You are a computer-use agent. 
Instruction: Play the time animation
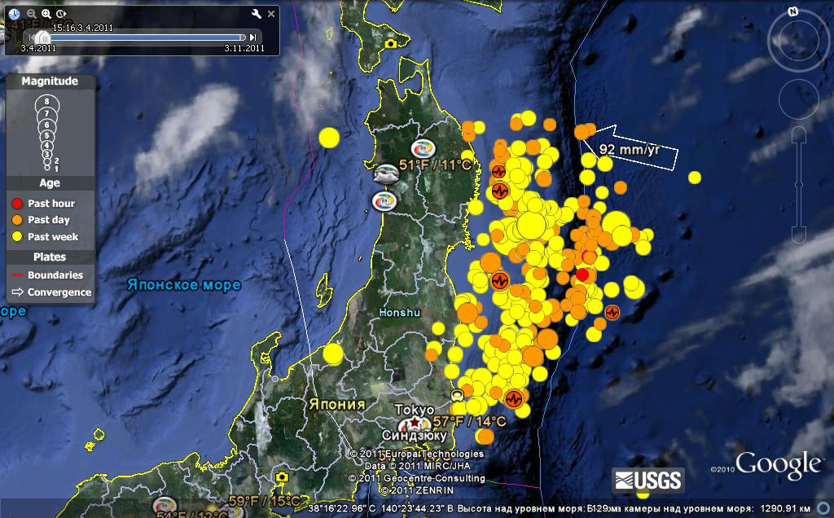pos(61,14)
